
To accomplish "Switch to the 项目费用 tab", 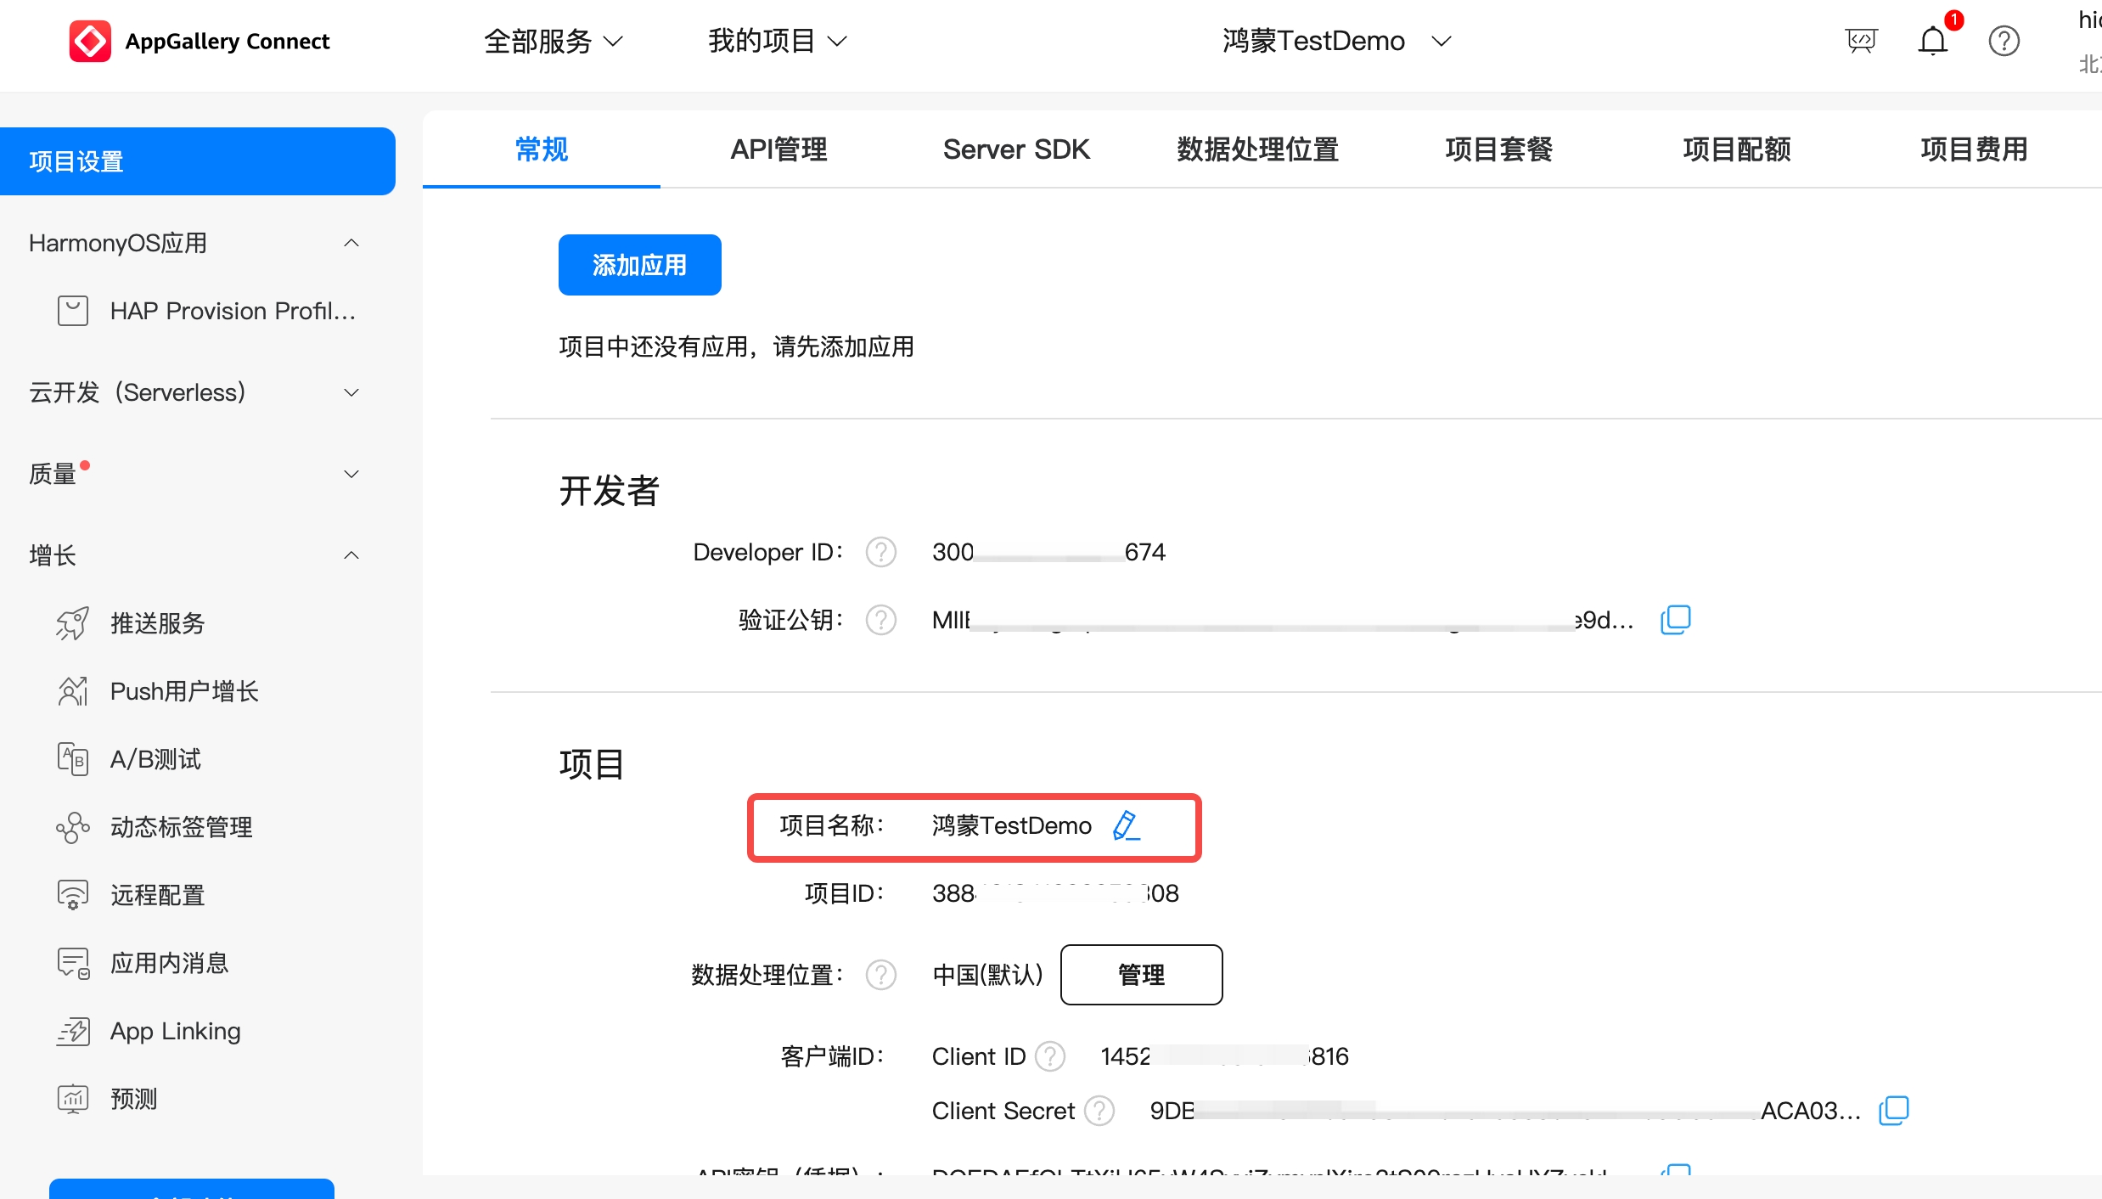I will [x=1975, y=149].
